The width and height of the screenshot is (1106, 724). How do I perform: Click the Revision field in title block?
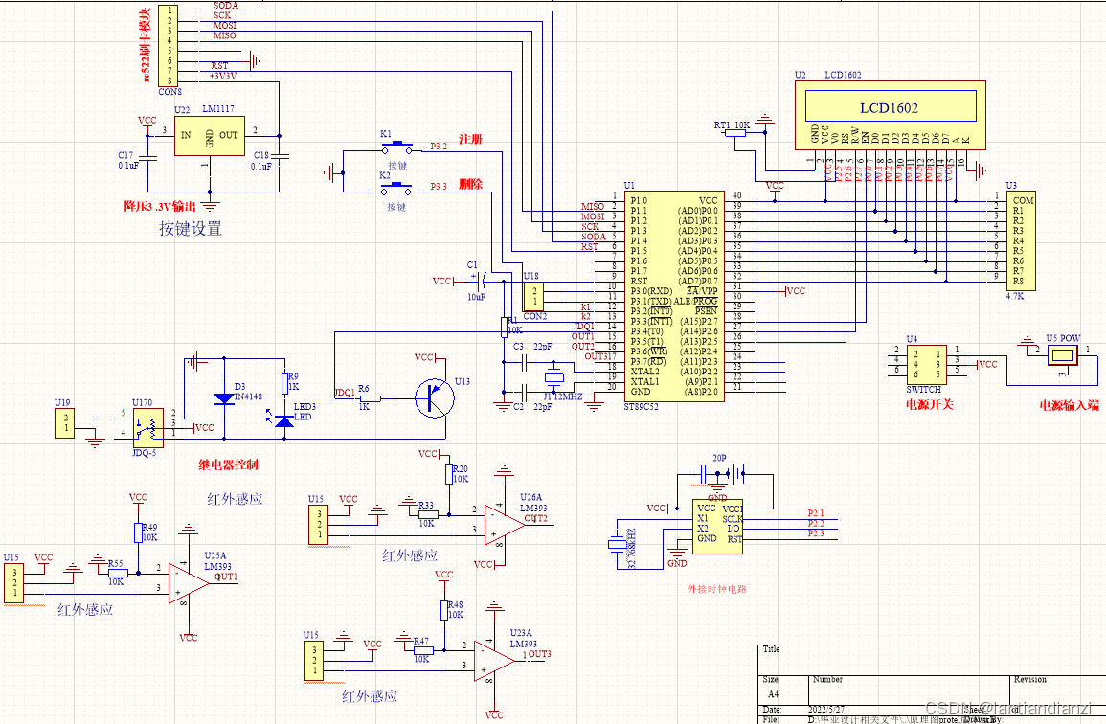pos(1029,680)
